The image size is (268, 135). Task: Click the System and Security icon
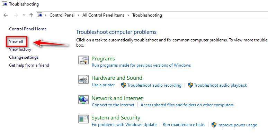click(83, 119)
